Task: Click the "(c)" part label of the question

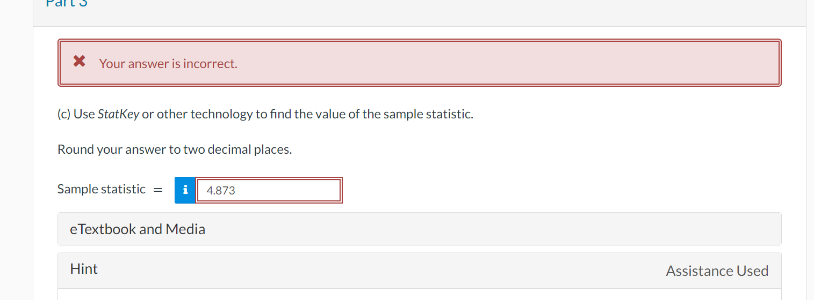Action: (x=64, y=114)
